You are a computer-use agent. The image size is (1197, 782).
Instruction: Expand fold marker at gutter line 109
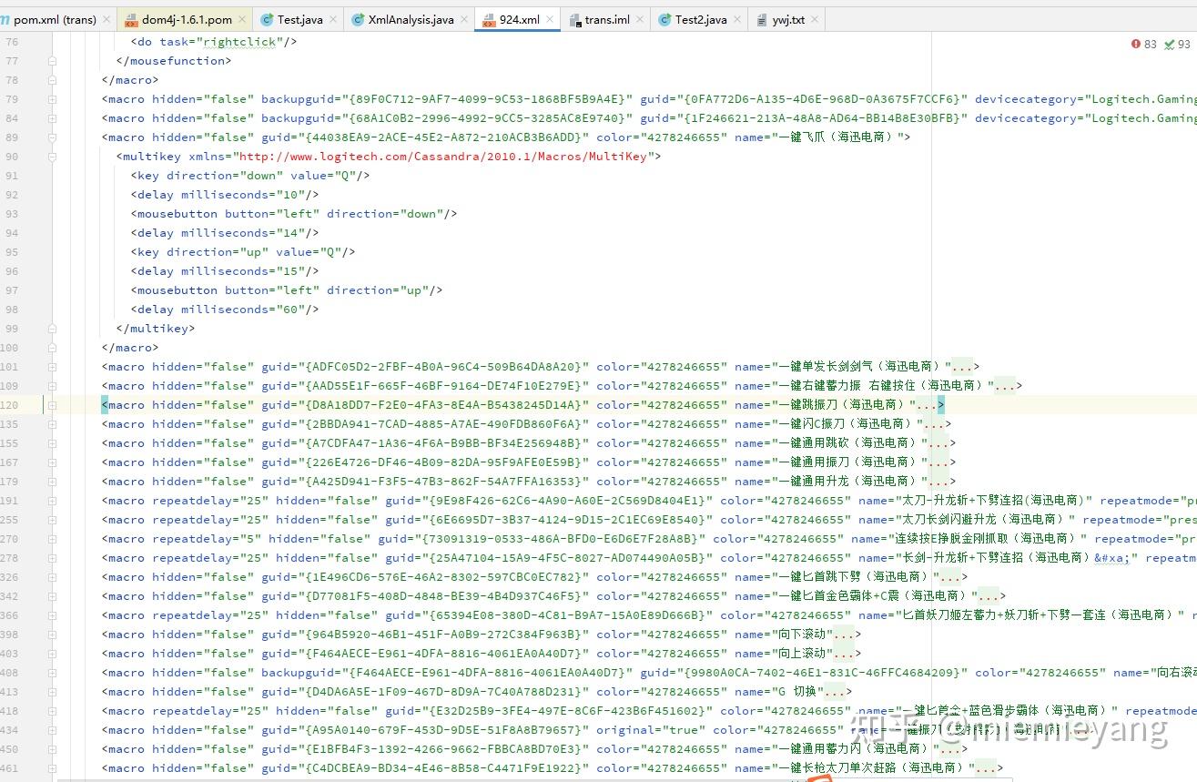52,386
